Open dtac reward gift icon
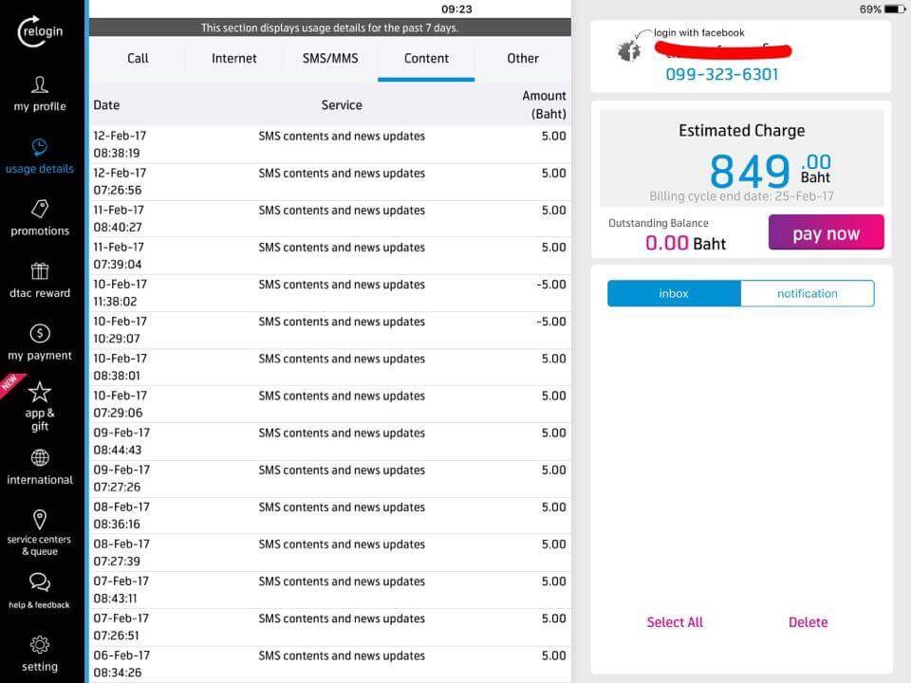 click(40, 271)
